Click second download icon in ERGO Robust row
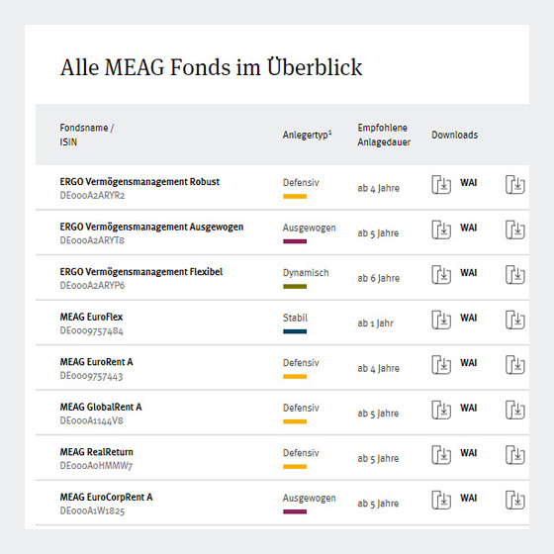 click(515, 184)
